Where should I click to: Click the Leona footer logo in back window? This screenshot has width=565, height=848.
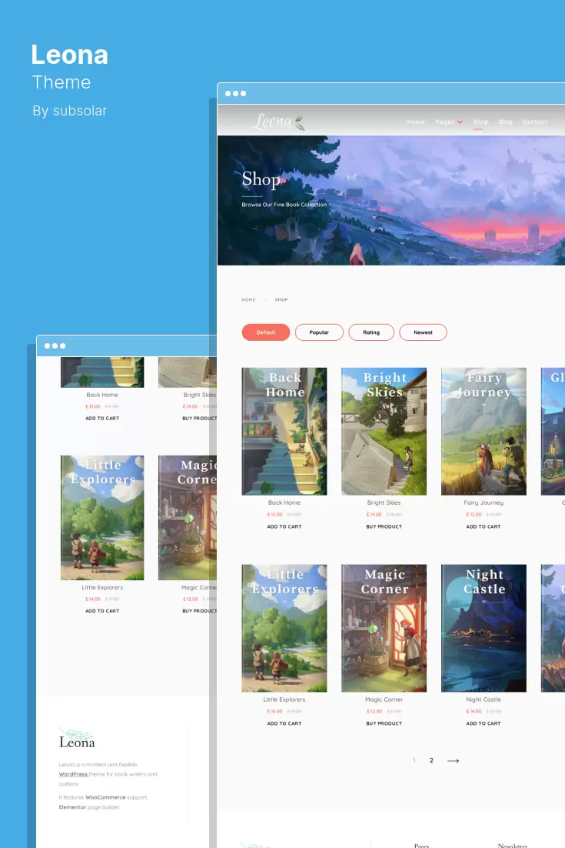coord(77,739)
